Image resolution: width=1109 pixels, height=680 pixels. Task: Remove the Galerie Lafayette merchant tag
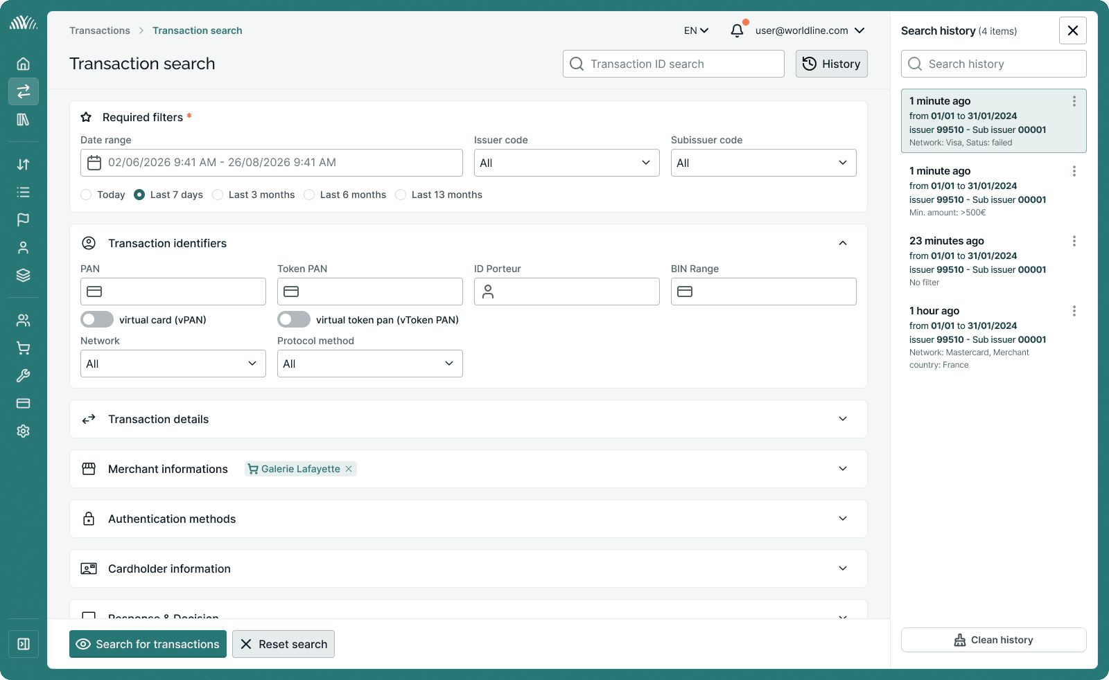pos(349,469)
